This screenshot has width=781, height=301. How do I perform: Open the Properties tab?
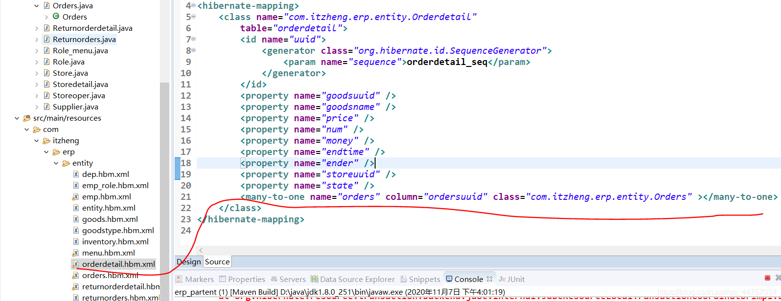click(x=242, y=279)
